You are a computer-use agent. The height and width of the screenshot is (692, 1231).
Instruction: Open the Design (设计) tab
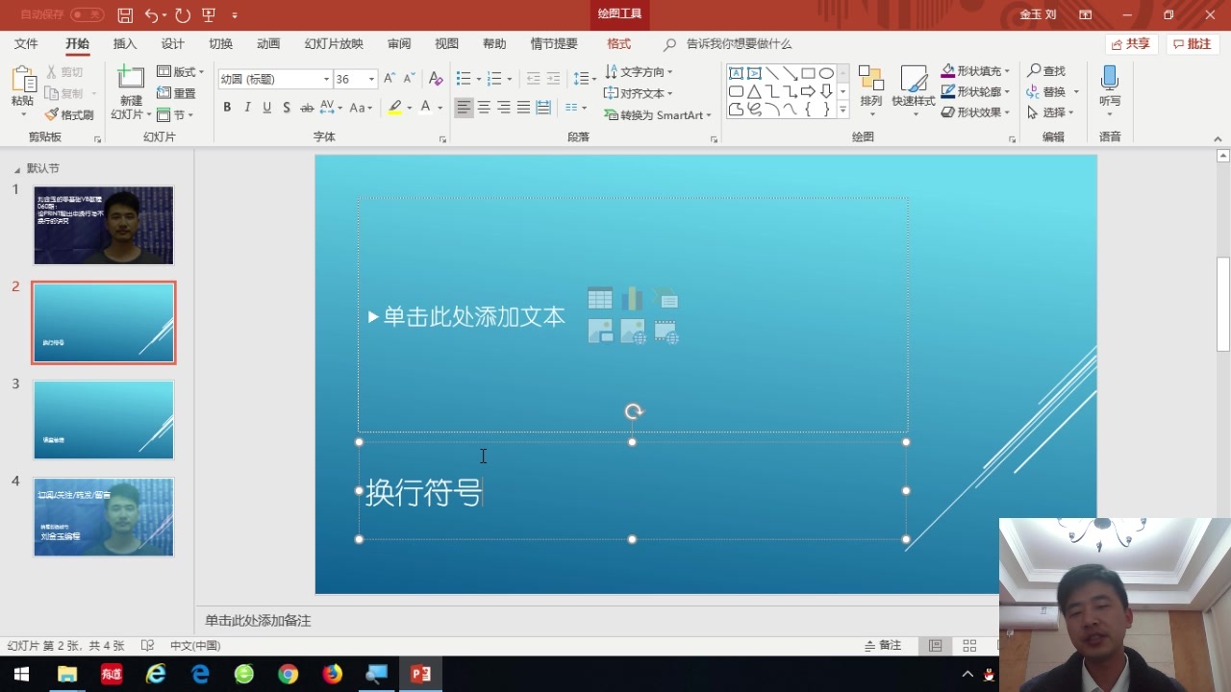(173, 44)
